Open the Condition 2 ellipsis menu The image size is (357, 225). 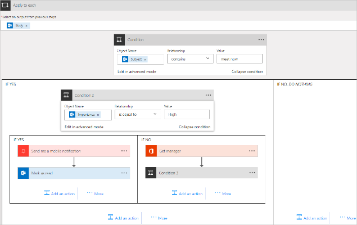(x=208, y=95)
